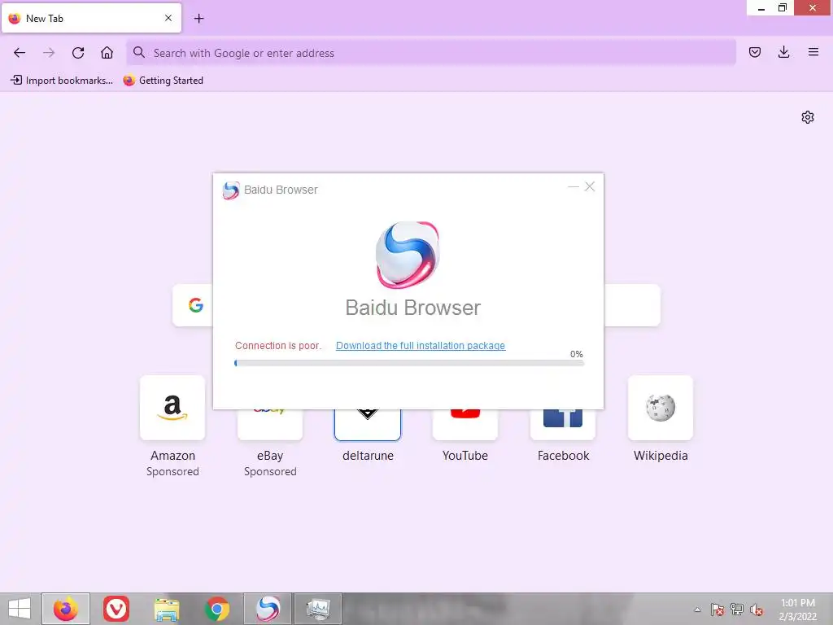
Task: Open the Downloads panel
Action: [783, 52]
